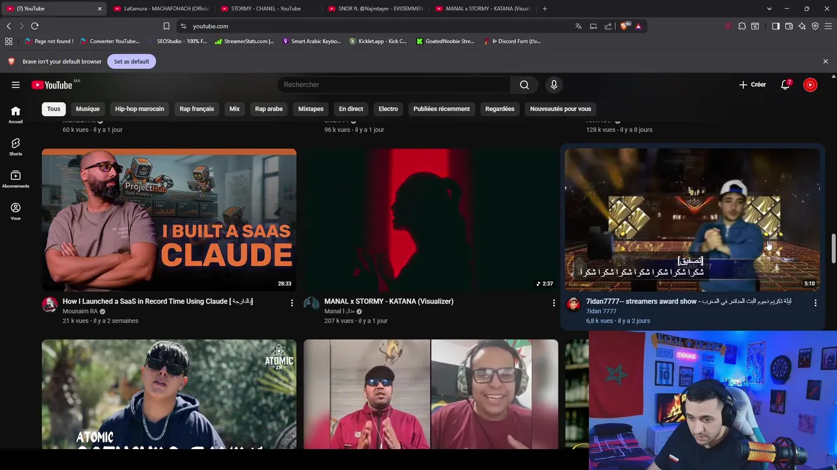Select the Mix filter chip
The image size is (837, 470).
click(235, 109)
